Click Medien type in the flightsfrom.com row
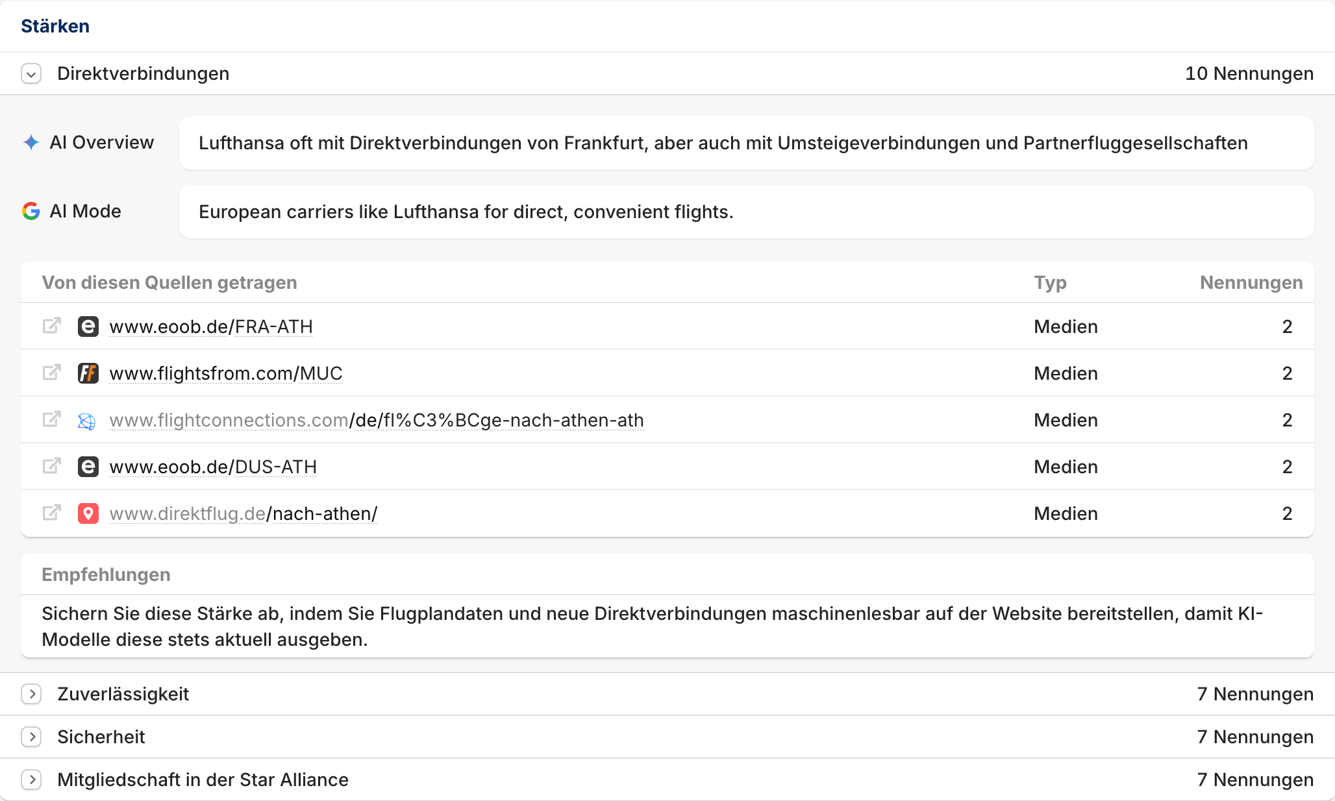Image resolution: width=1335 pixels, height=801 pixels. 1066,373
